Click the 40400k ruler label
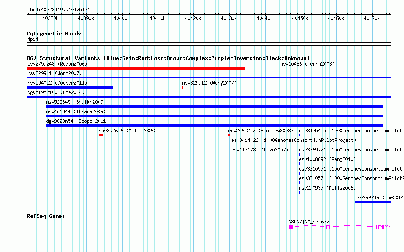This screenshot has height=252, width=404. click(x=122, y=18)
